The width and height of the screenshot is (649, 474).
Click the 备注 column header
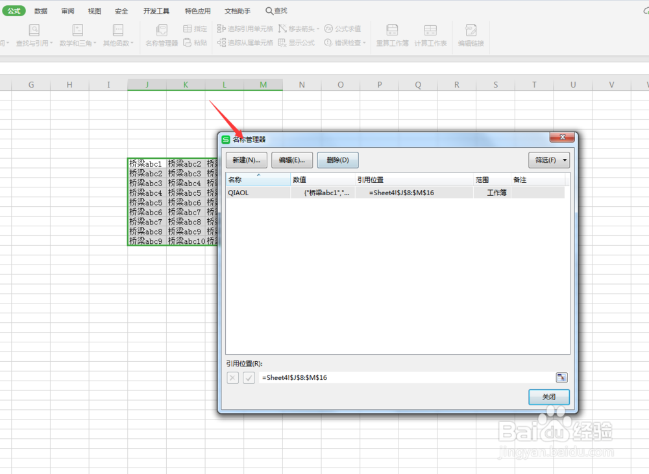[x=537, y=180]
